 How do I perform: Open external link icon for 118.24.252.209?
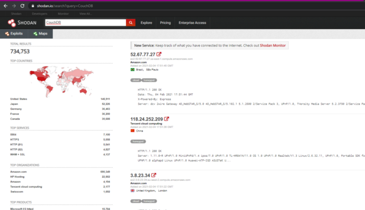[166, 119]
